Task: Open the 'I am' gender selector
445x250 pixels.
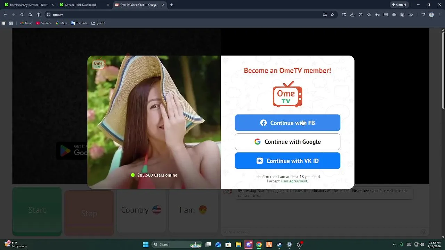Action: pos(193,210)
